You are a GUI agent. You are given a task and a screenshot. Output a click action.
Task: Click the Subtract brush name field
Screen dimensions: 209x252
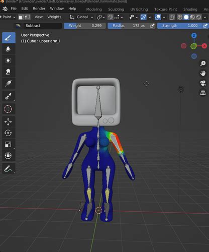43,26
